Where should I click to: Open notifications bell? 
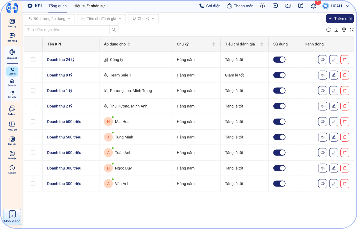tap(313, 6)
